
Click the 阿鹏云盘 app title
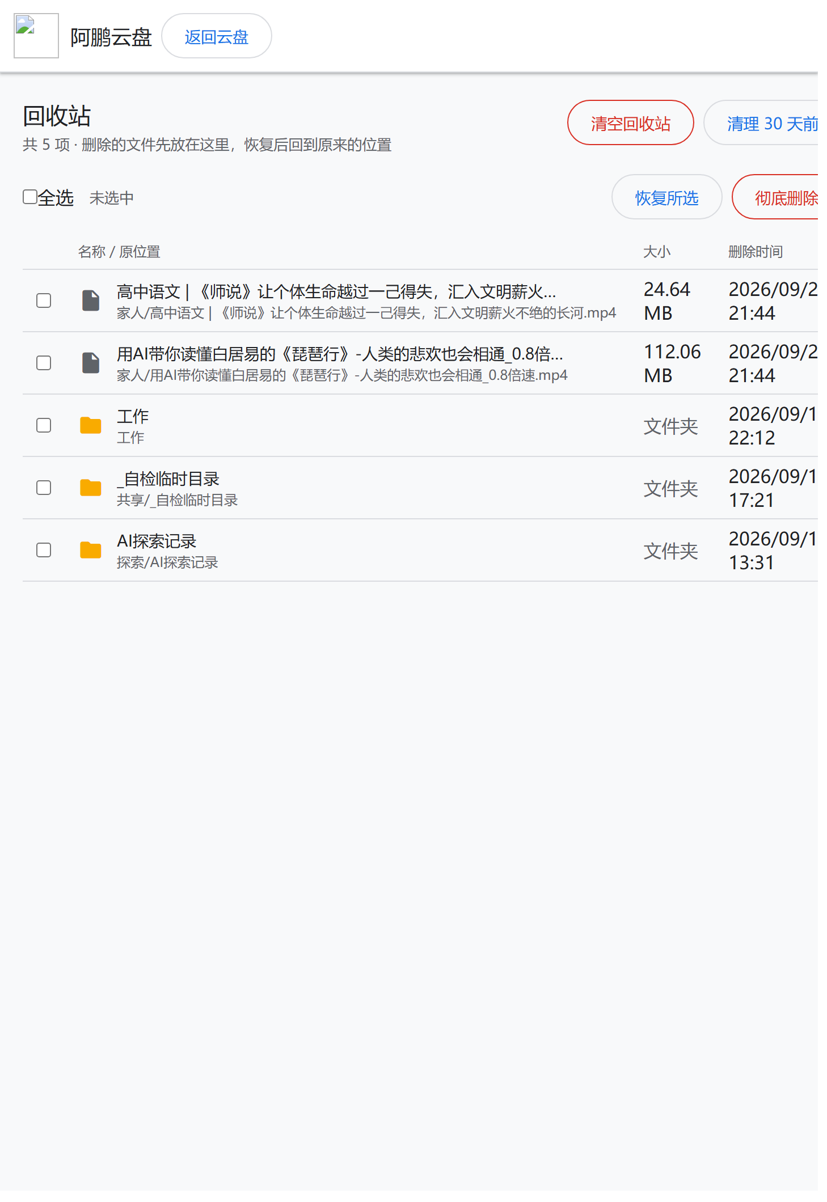coord(111,37)
